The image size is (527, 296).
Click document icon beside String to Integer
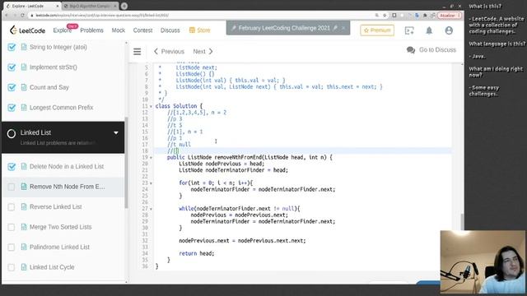(24, 47)
